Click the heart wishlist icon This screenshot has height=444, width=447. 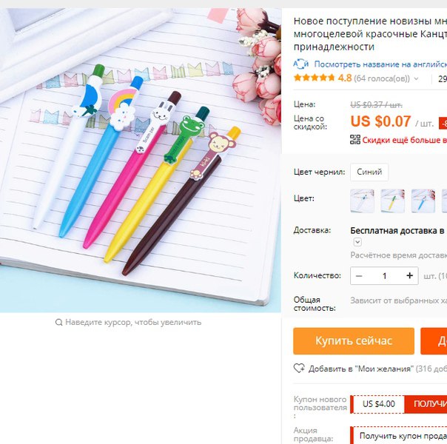point(299,369)
